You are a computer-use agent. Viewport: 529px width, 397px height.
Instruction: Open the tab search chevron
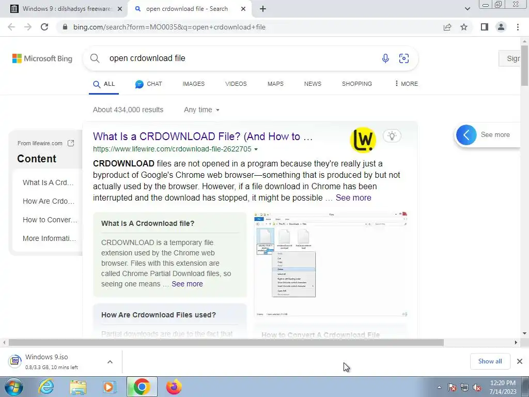[467, 9]
